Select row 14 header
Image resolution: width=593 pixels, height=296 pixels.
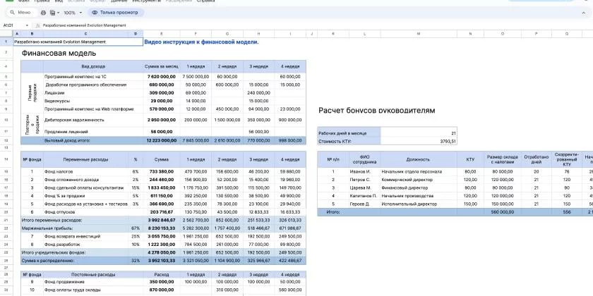(x=6, y=159)
